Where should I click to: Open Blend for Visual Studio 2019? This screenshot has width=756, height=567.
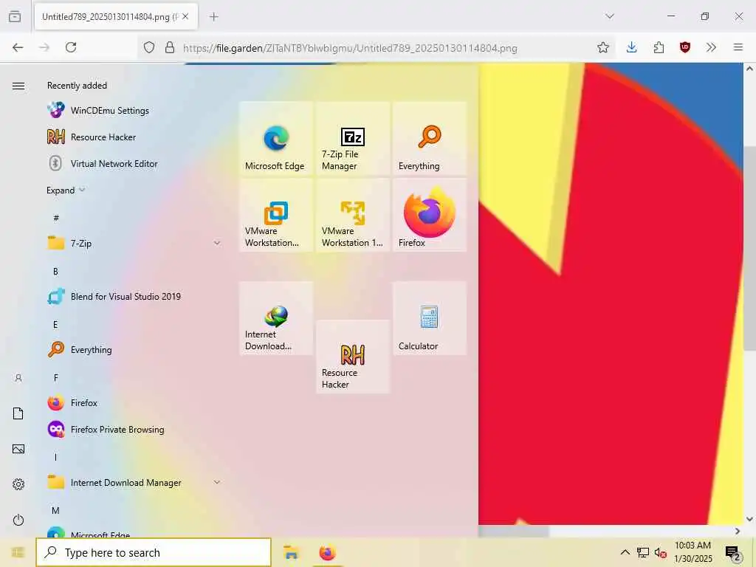point(134,297)
